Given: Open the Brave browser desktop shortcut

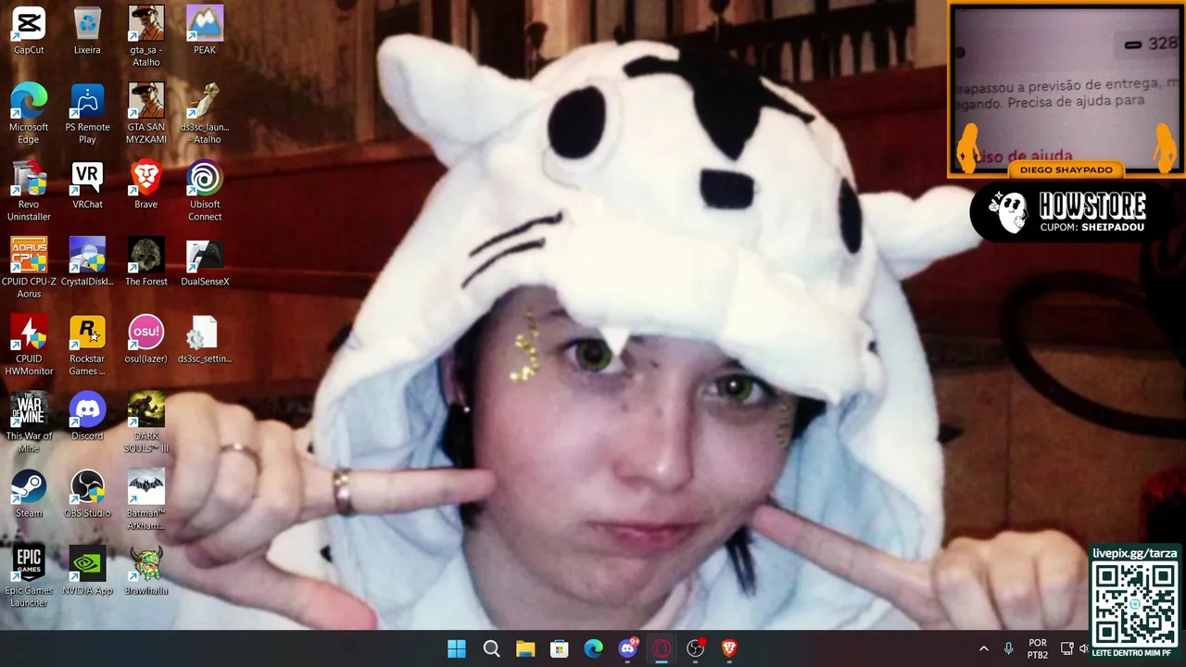Looking at the screenshot, I should pyautogui.click(x=146, y=185).
